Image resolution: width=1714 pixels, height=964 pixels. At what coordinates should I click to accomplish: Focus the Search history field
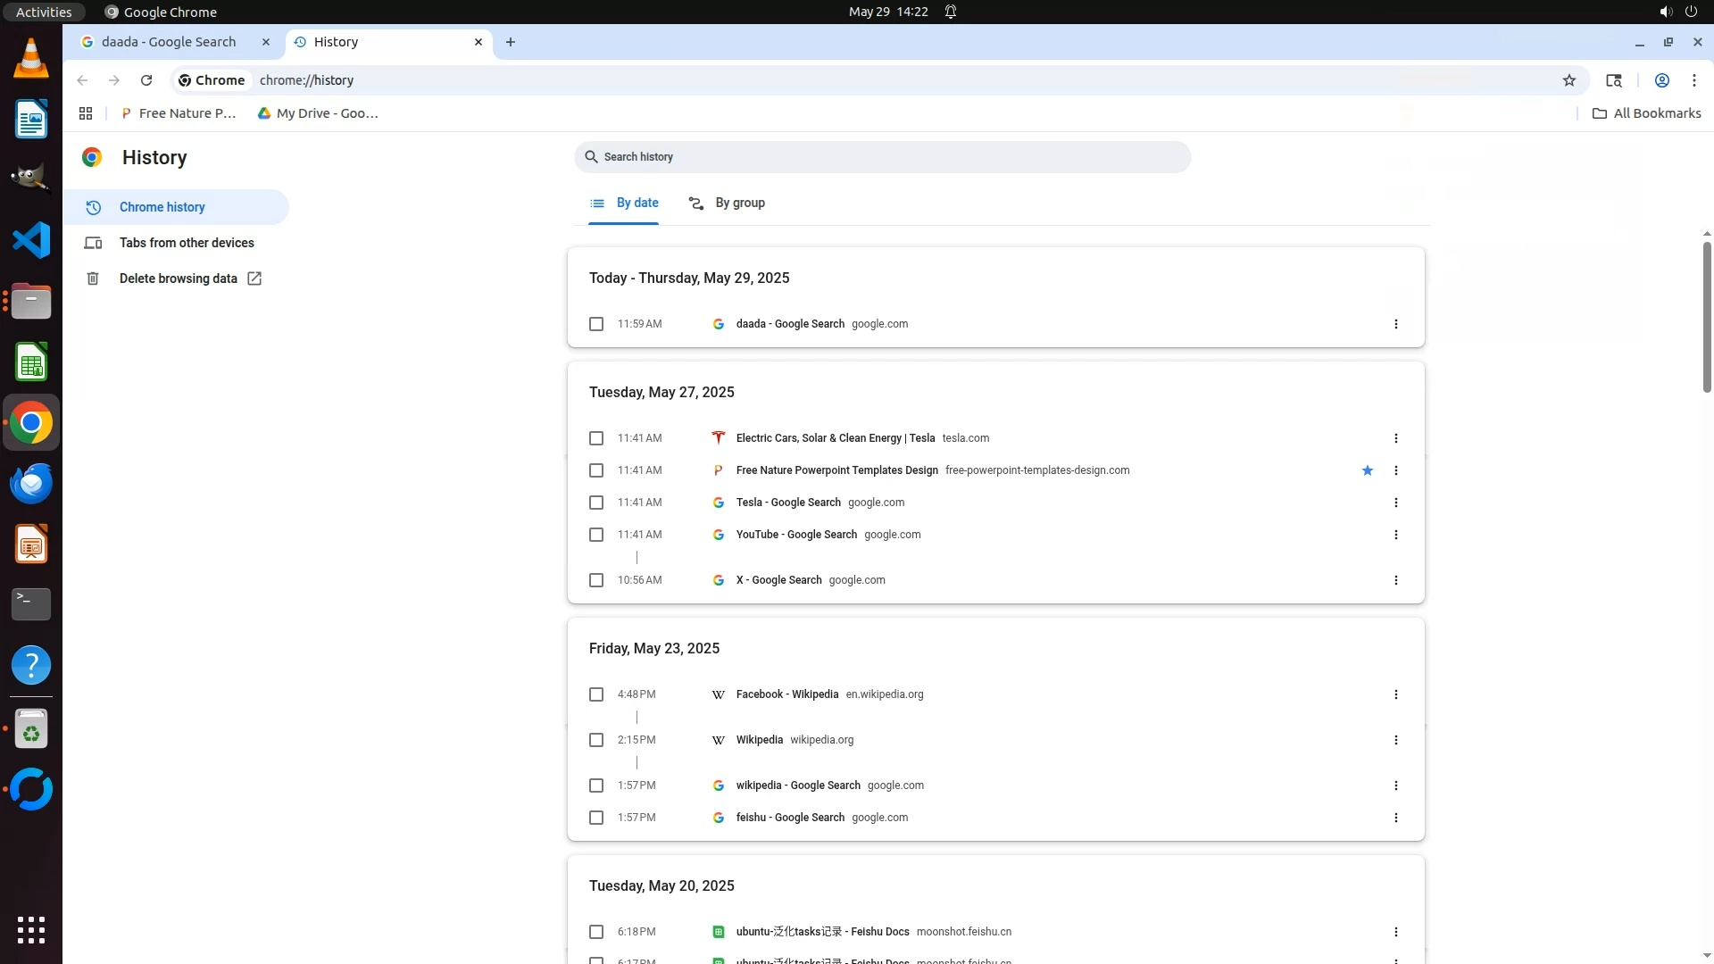click(x=882, y=157)
